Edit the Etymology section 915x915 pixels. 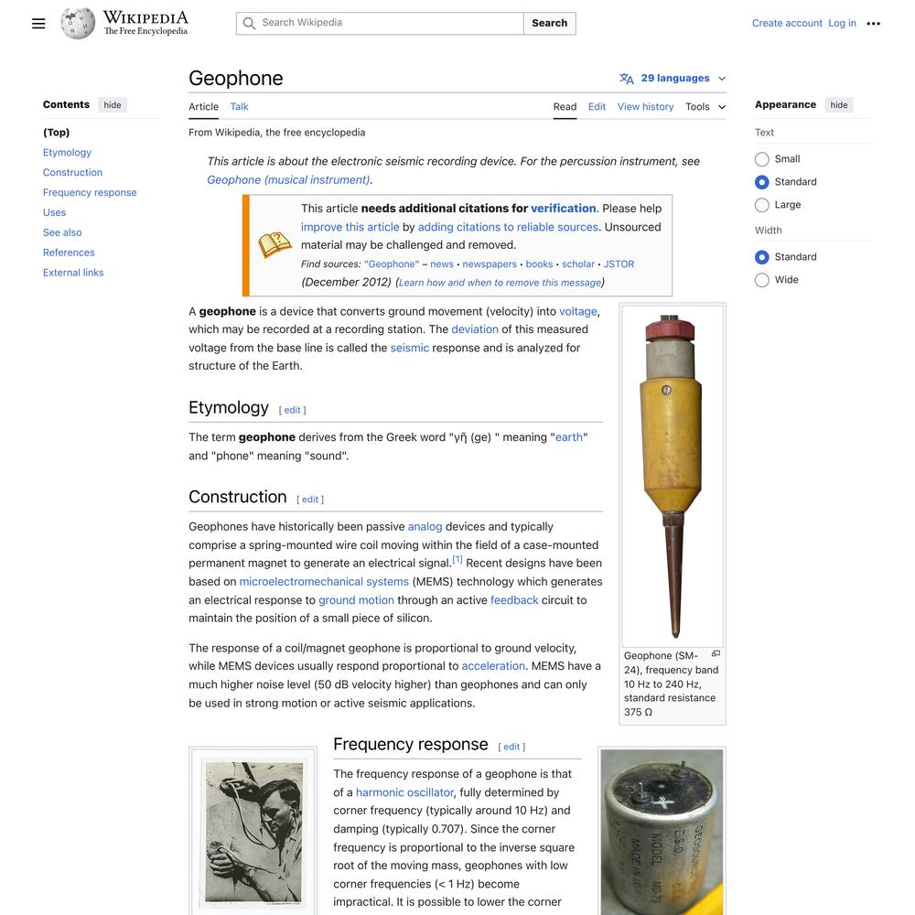[x=292, y=410]
